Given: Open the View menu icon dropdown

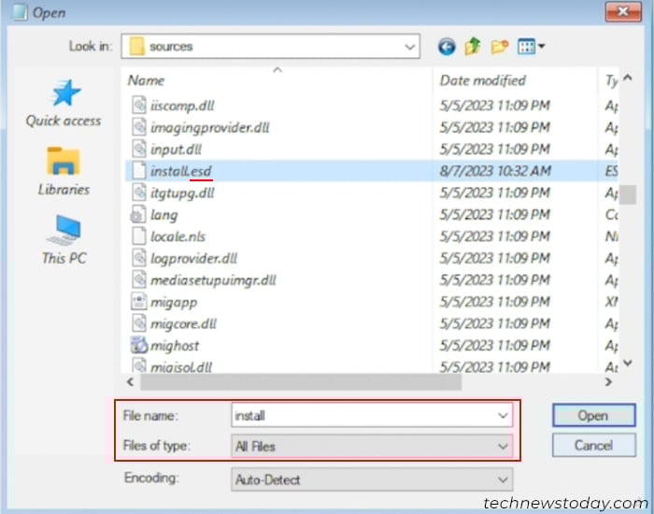Looking at the screenshot, I should click(531, 47).
